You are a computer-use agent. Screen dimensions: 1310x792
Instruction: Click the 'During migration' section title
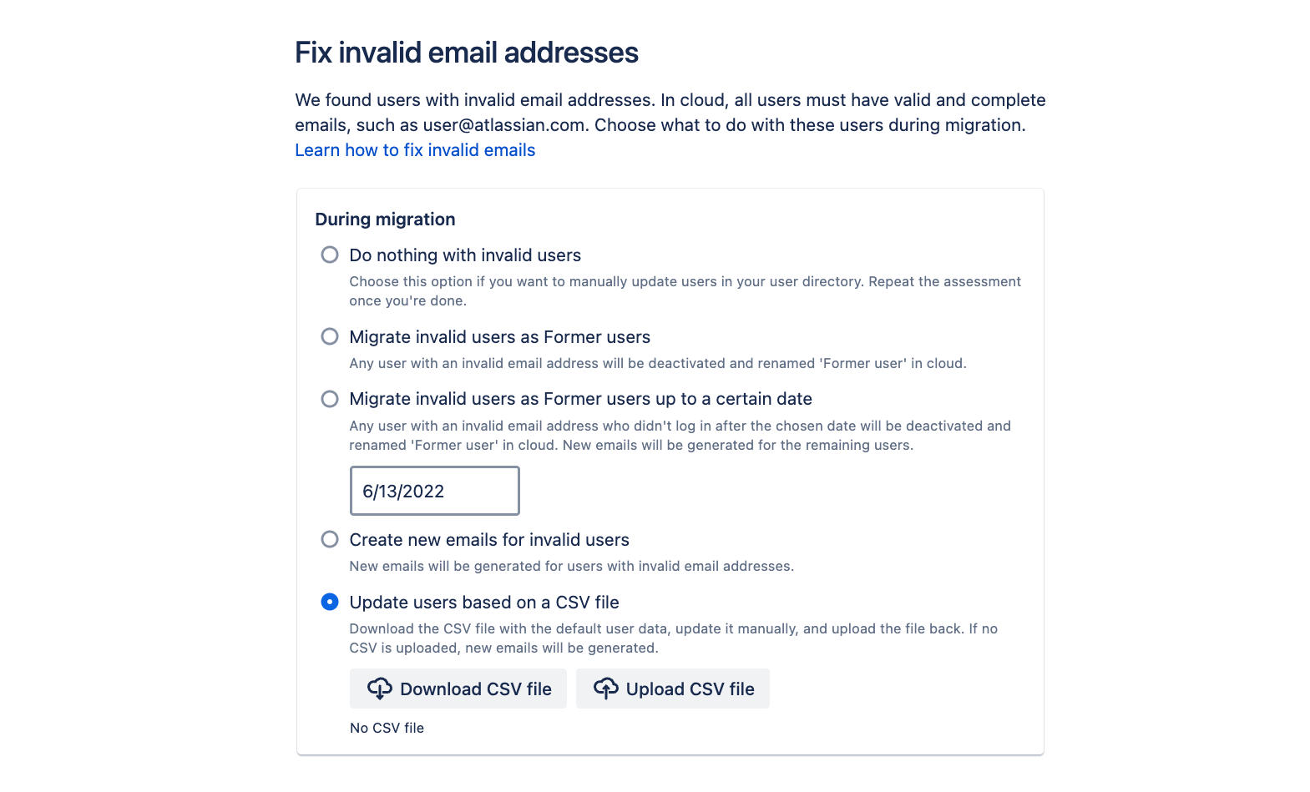pyautogui.click(x=384, y=219)
